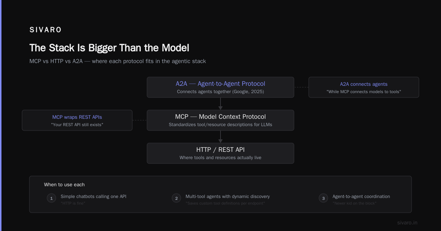Select 'Multi-tool agents with dynamic discovery' item
Screen dimensions: 441x231
coord(227,197)
